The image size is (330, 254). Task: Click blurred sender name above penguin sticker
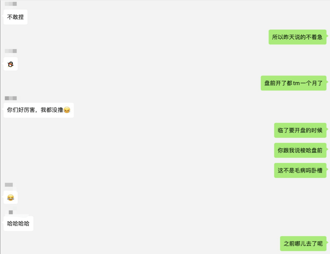click(x=11, y=51)
